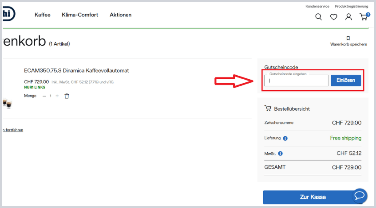This screenshot has width=376, height=208.
Task: Open the wishlist heart icon
Action: 333,17
